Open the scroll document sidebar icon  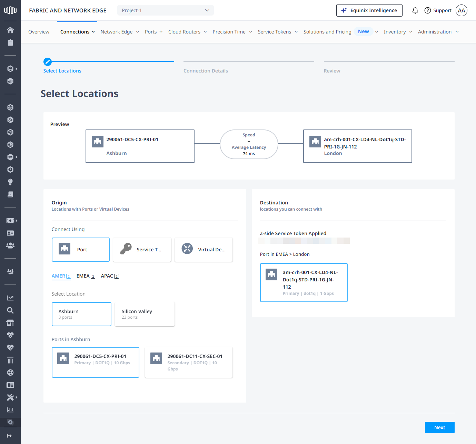coord(10,194)
